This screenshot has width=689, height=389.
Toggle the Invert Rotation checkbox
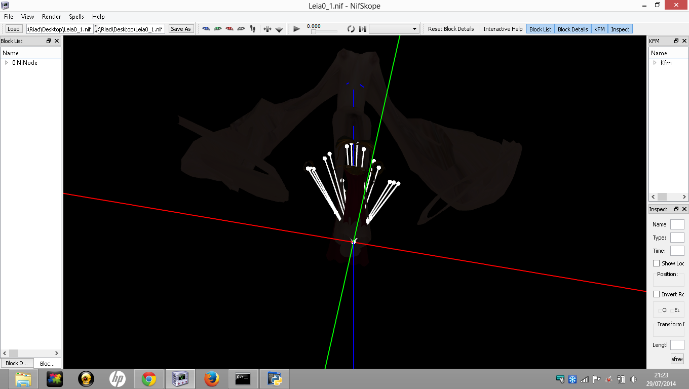pos(657,294)
